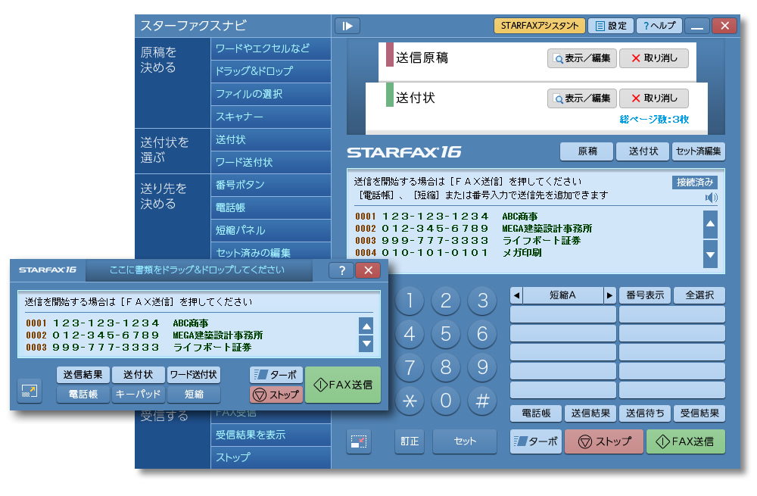Open help with the mini panel question mark

click(341, 270)
